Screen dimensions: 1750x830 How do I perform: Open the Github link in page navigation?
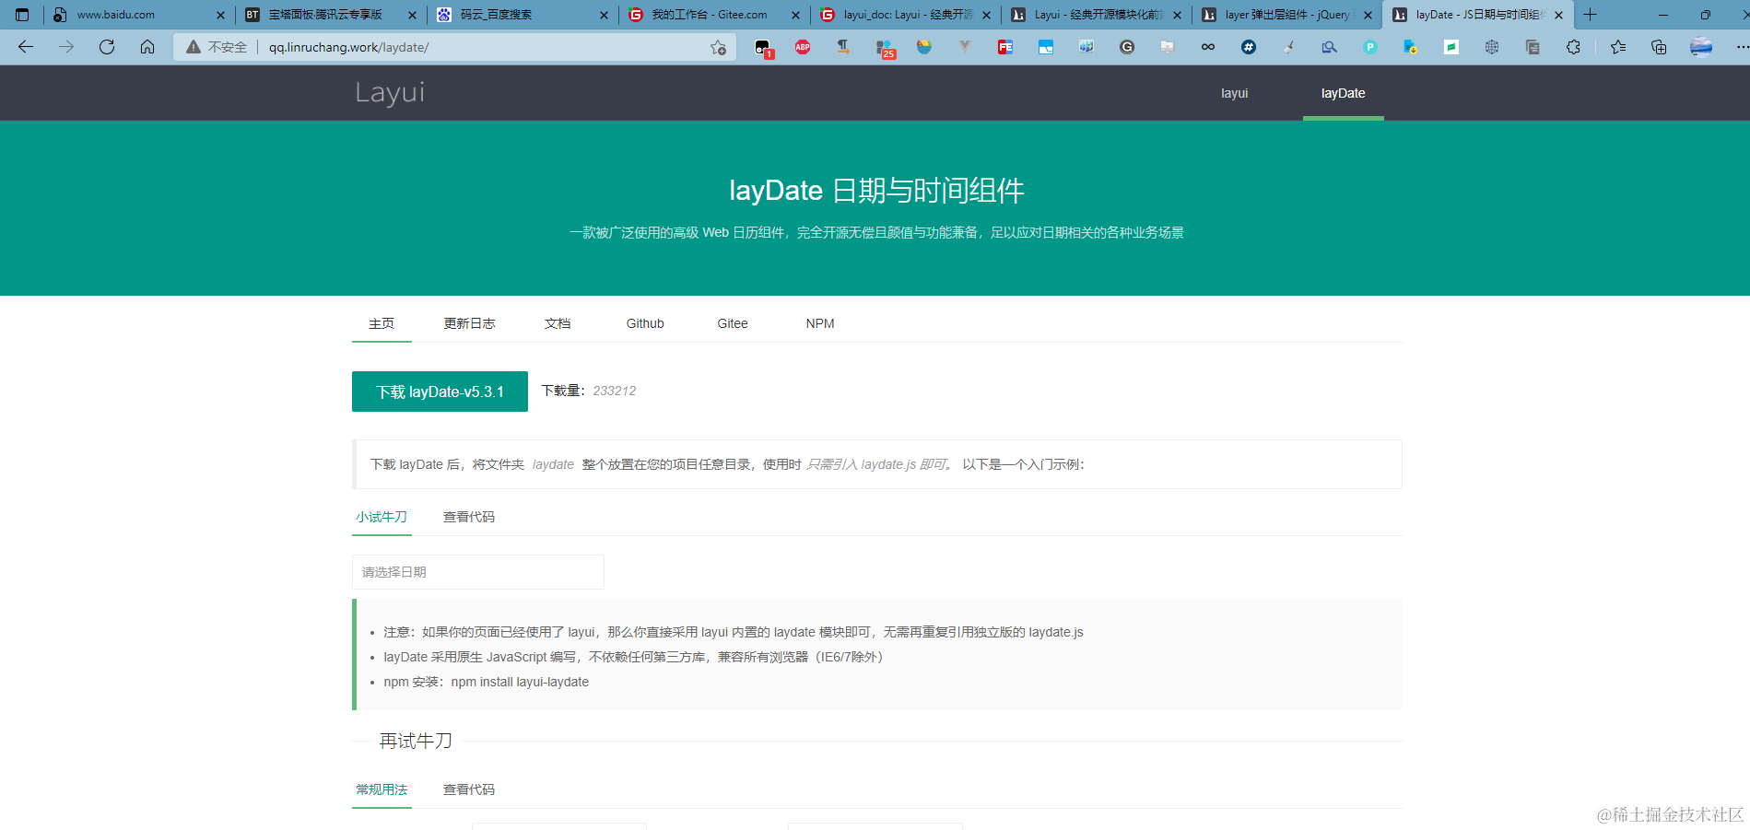[644, 323]
